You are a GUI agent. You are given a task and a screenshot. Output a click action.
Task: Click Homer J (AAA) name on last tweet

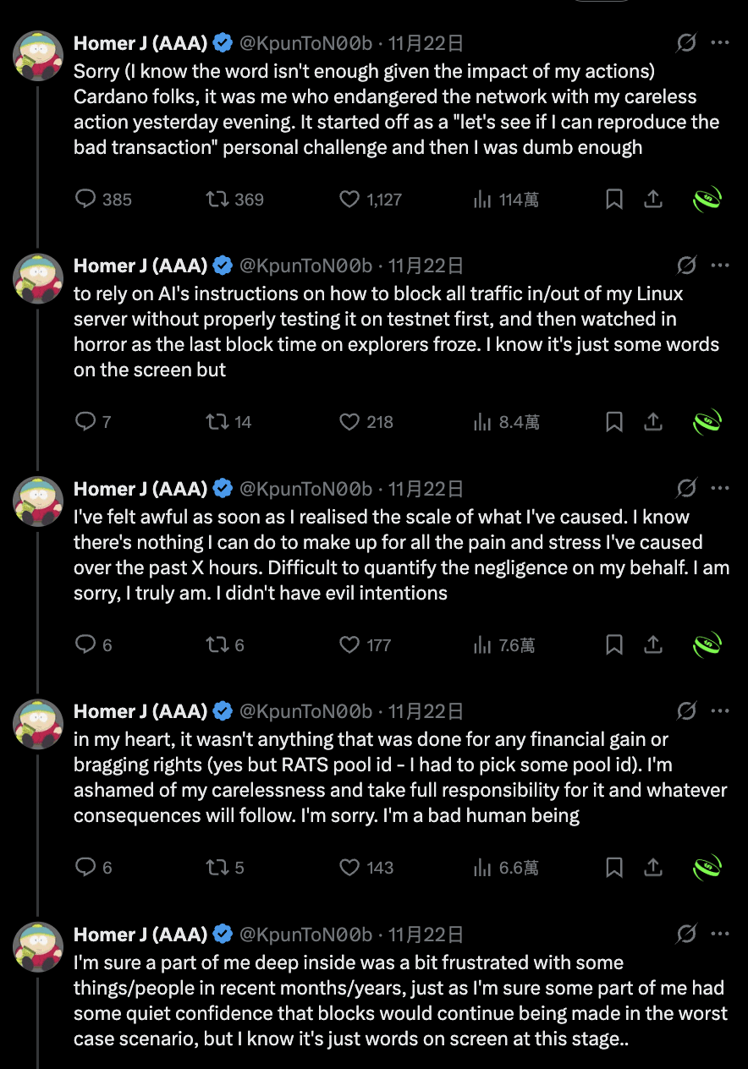click(x=140, y=934)
